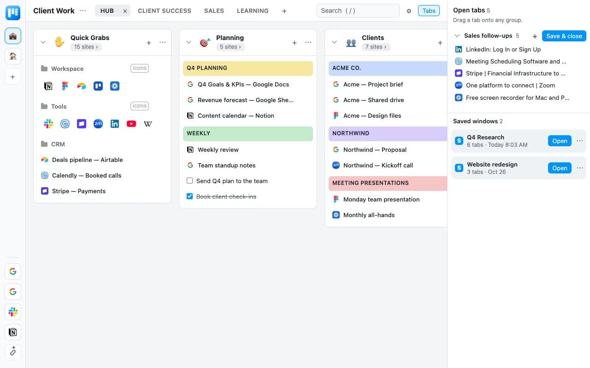The height and width of the screenshot is (368, 590).
Task: Click the Search input field
Action: click(x=358, y=11)
